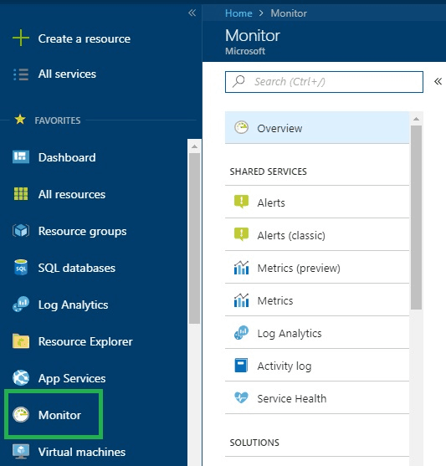The width and height of the screenshot is (446, 466).
Task: Open Metrics (preview) menu item
Action: point(317,267)
